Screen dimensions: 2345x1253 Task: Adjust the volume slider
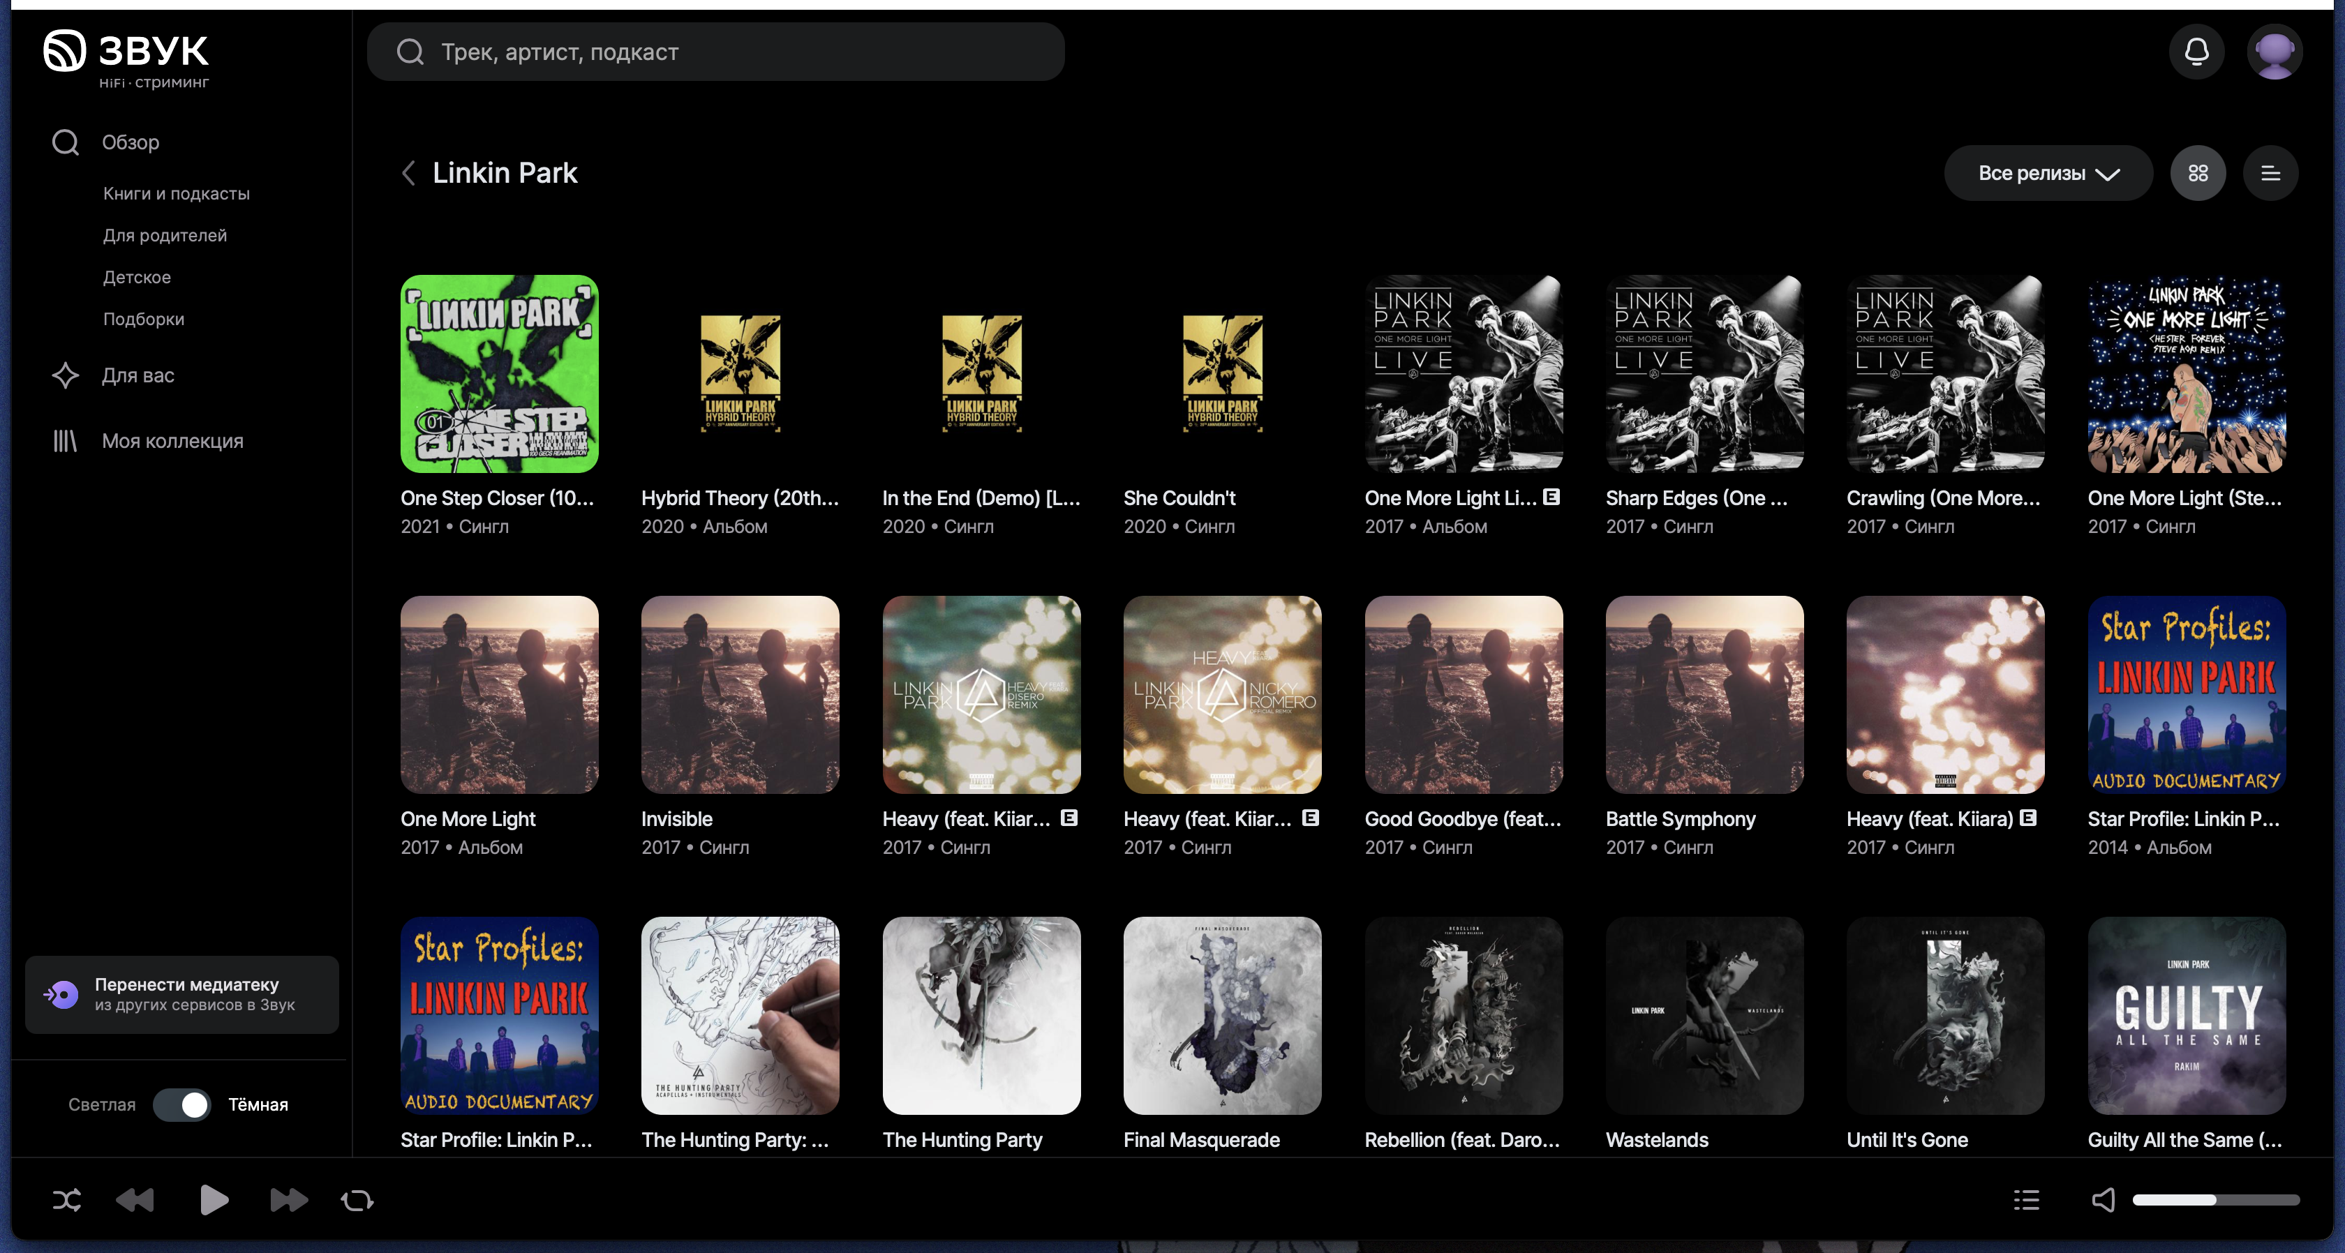click(x=2216, y=1200)
